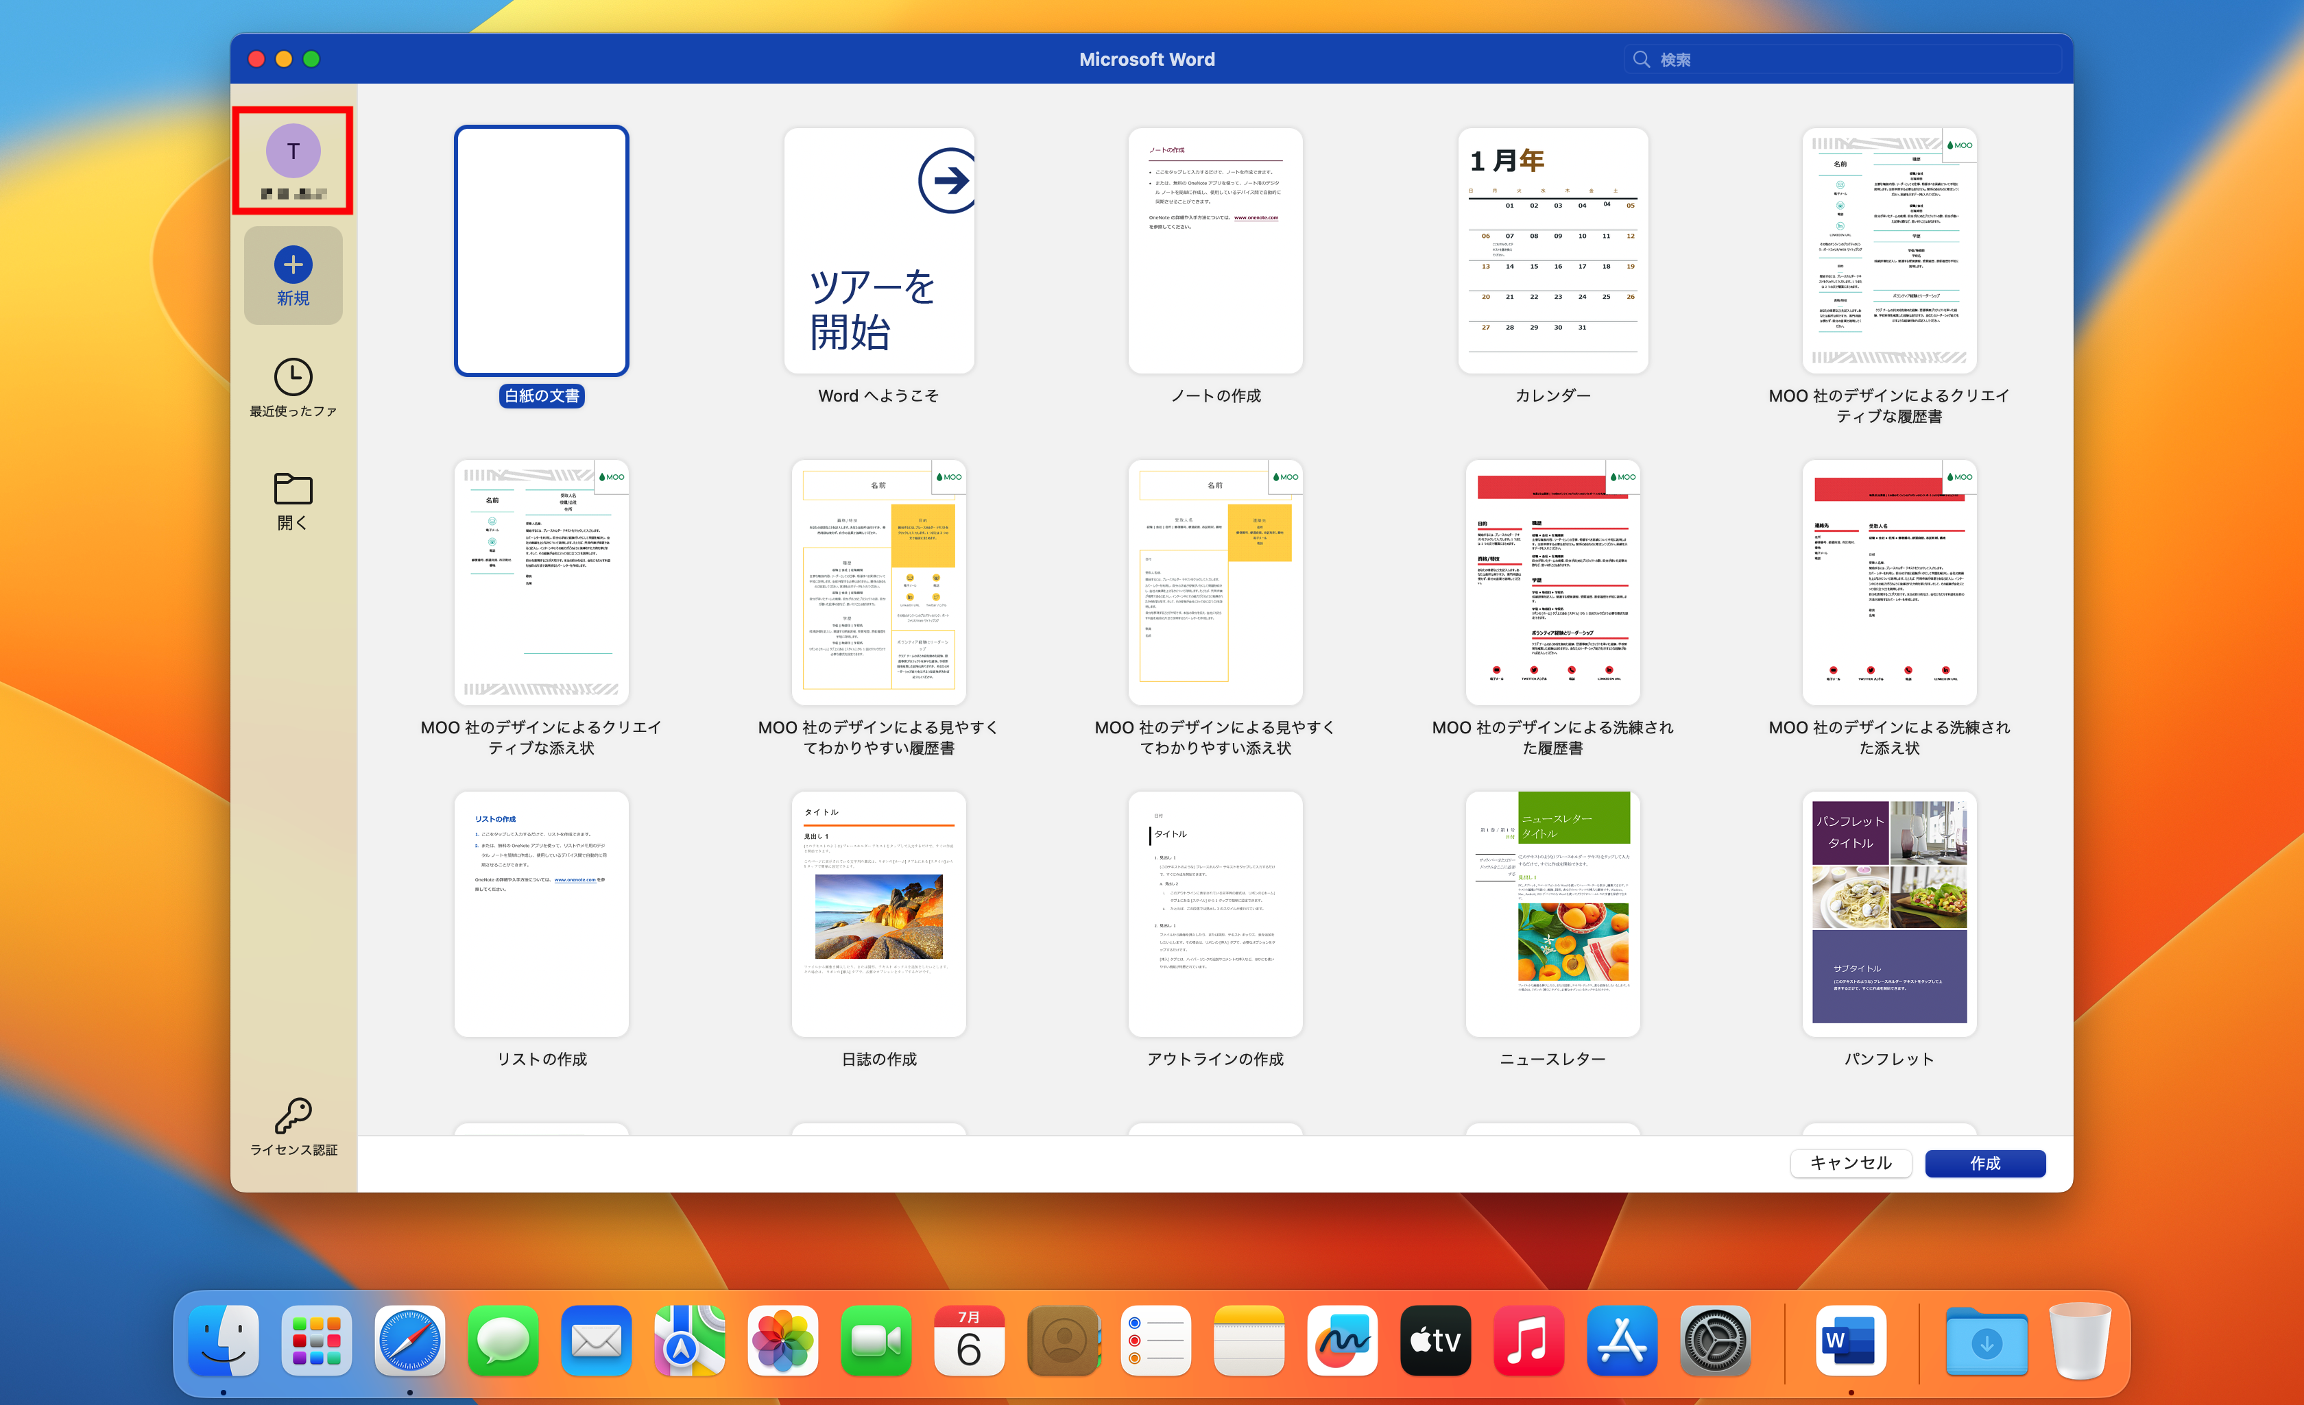Select MOO 見やすくてわかりやすい添え状 template

pos(1216,583)
